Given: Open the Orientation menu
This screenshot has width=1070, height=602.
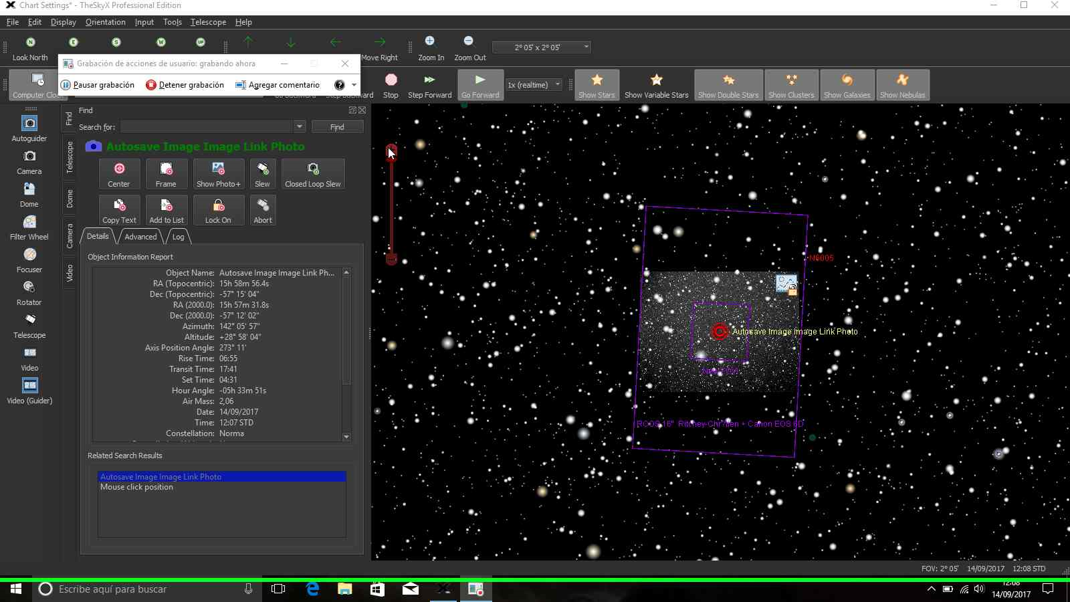Looking at the screenshot, I should coord(105,22).
